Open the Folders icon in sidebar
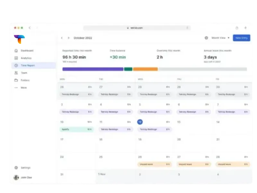Screen dimensions: 257x193 [16, 80]
